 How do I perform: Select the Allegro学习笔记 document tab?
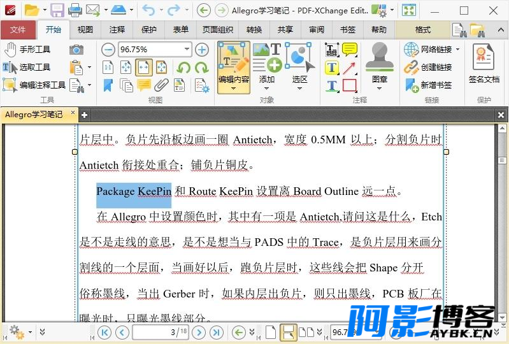[x=34, y=114]
